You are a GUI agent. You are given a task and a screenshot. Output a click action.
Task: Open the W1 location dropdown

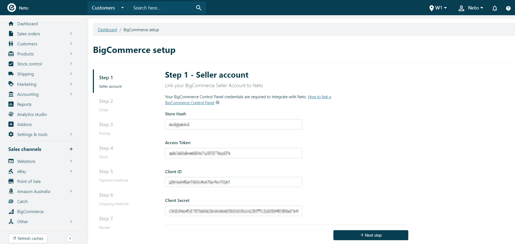point(438,8)
